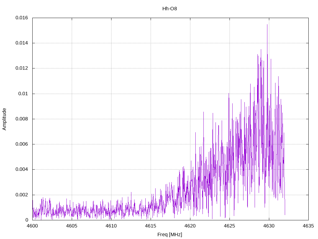Click the x-axis tick label 4630

(269, 226)
